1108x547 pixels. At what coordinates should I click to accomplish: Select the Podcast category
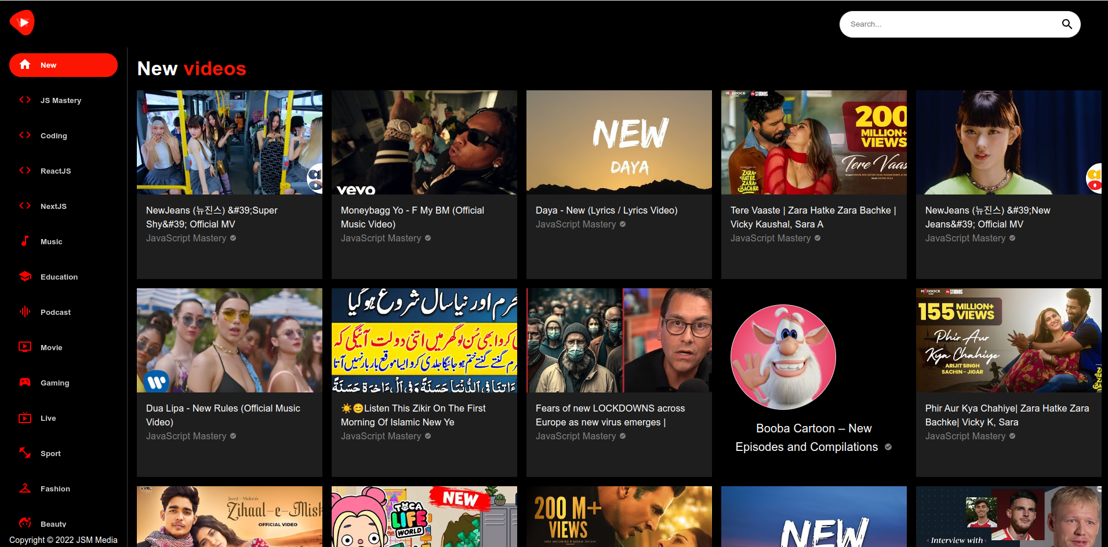63,312
